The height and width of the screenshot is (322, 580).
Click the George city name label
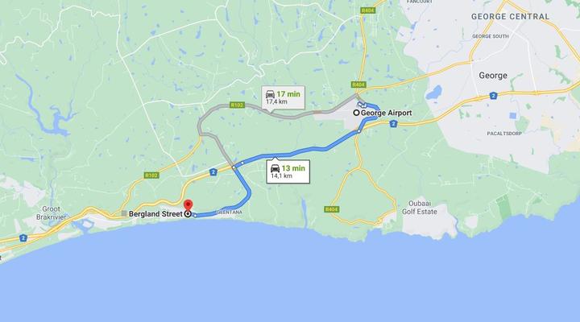(x=493, y=76)
